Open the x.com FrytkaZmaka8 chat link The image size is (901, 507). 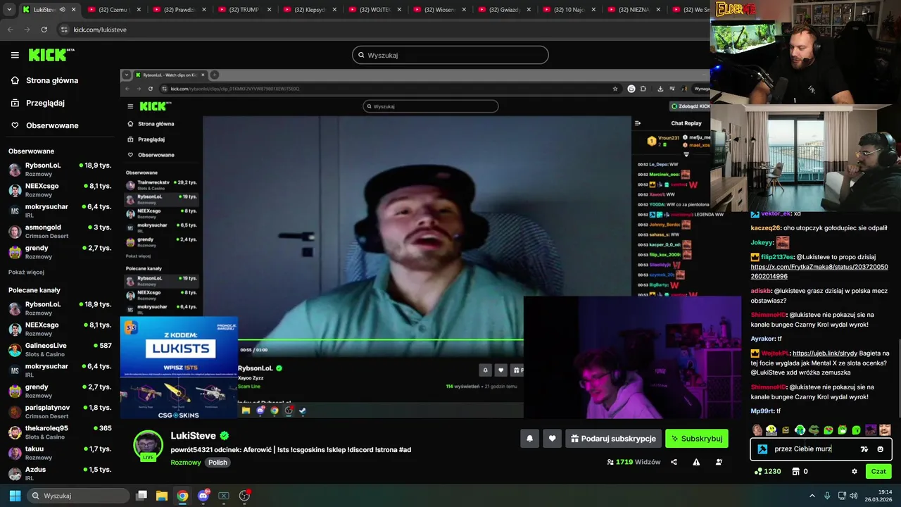(x=819, y=272)
